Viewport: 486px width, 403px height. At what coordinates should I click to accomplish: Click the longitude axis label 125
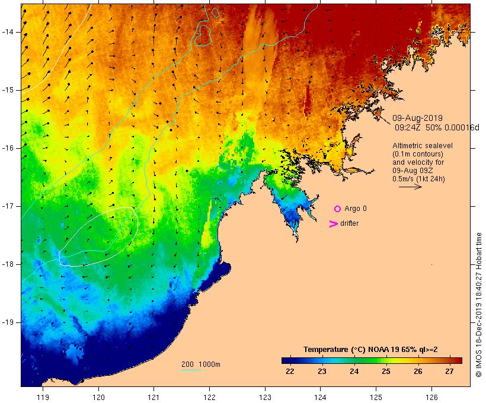[376, 398]
